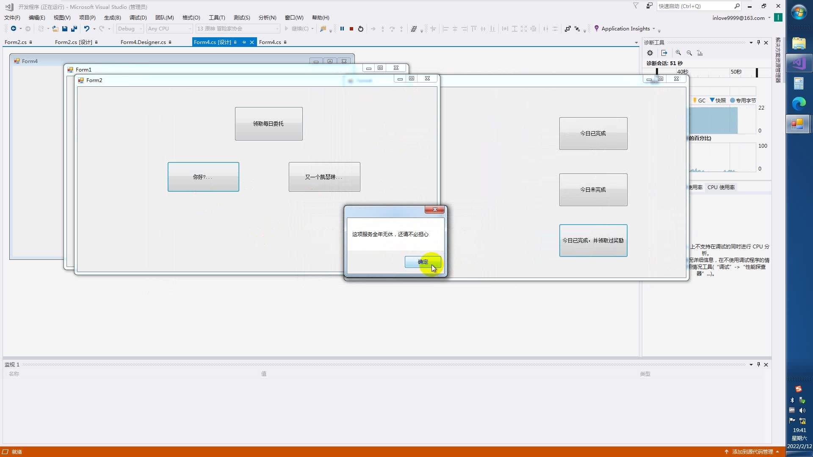This screenshot has height=457, width=813.
Task: Toggle auto-hide pin on Watch 1 panel
Action: click(758, 364)
